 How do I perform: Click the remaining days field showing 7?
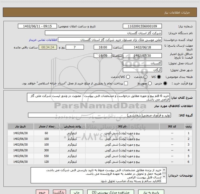point(75,47)
